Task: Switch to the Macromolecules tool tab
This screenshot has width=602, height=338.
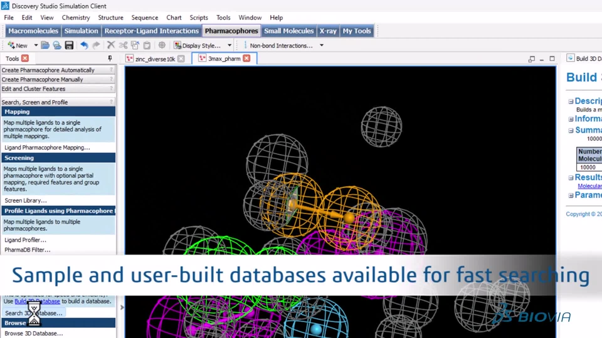Action: 33,31
